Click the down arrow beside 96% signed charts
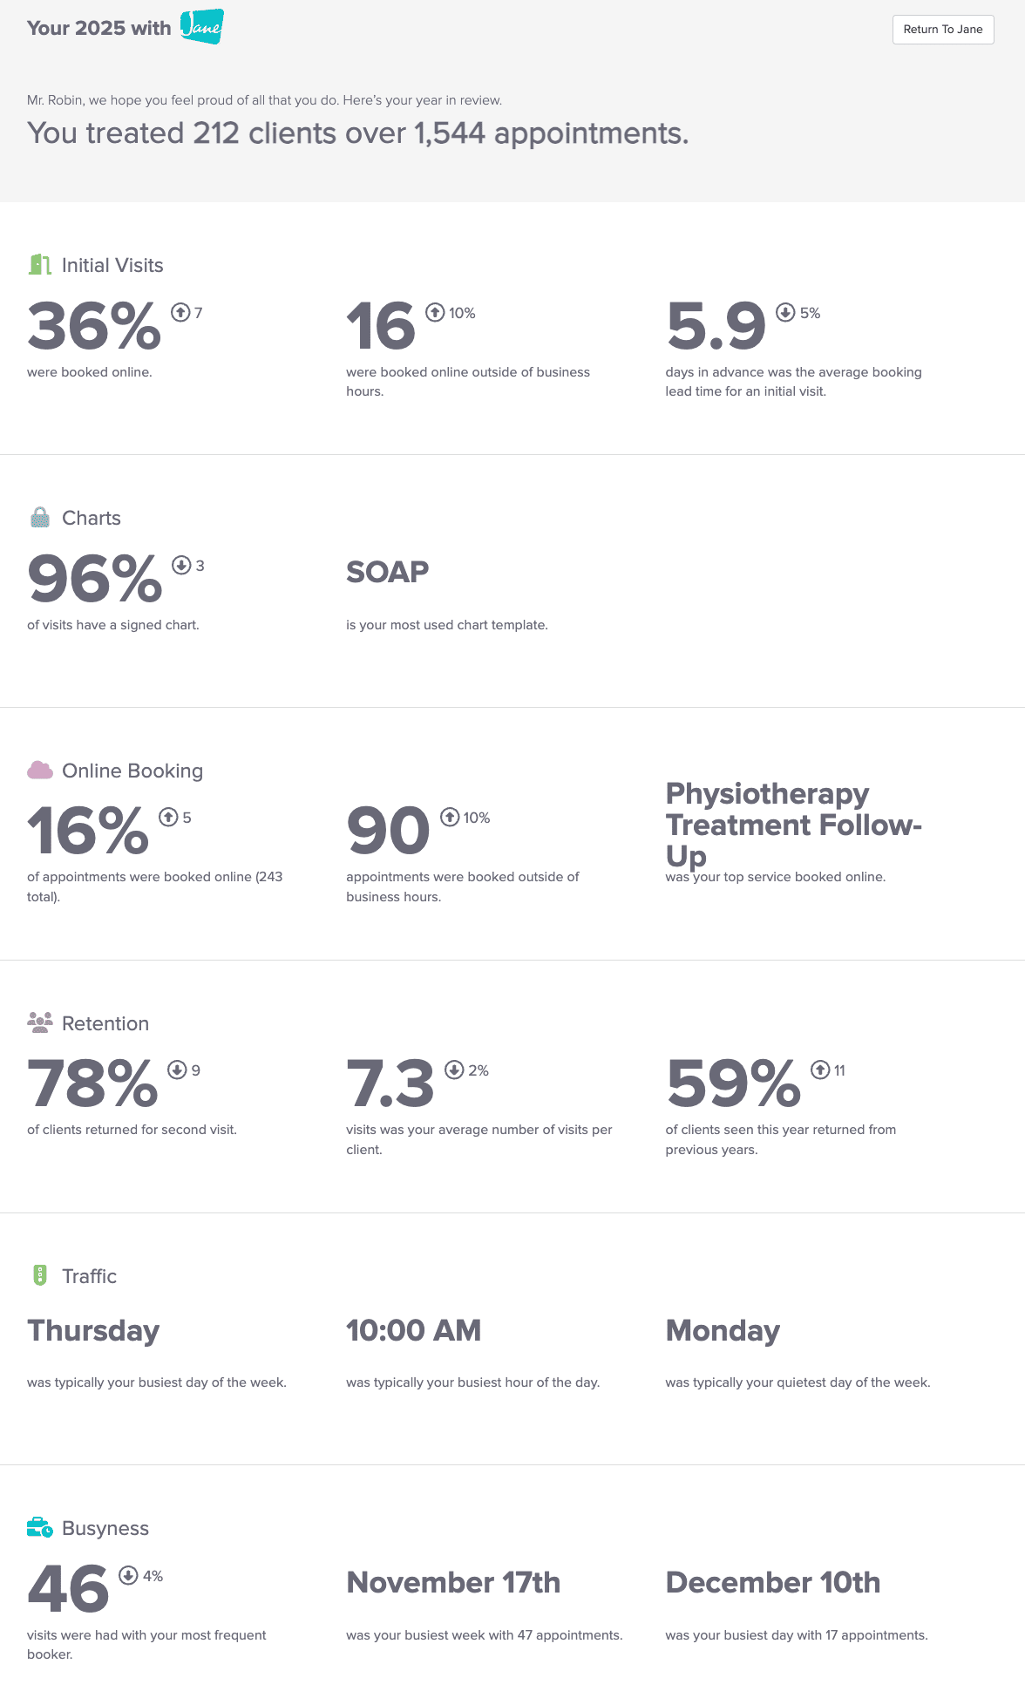 point(181,565)
